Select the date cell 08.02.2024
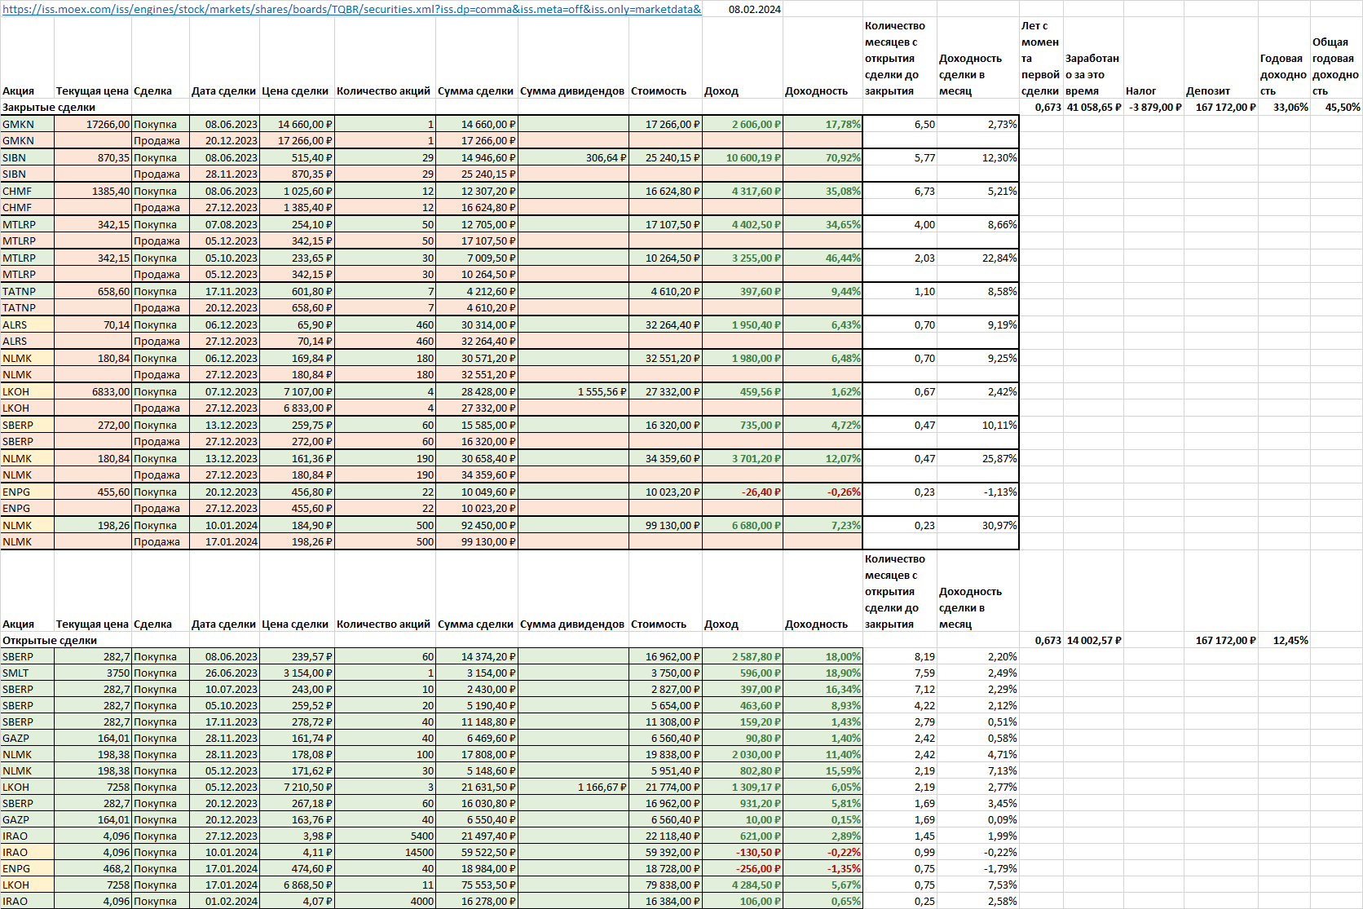Screen dimensions: 1363x909 pos(754,9)
